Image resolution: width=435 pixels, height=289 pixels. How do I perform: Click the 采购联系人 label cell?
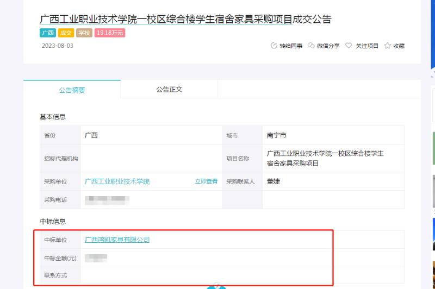242,181
